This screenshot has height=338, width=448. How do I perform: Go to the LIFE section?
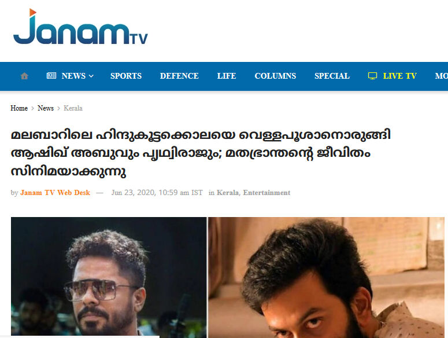[227, 76]
